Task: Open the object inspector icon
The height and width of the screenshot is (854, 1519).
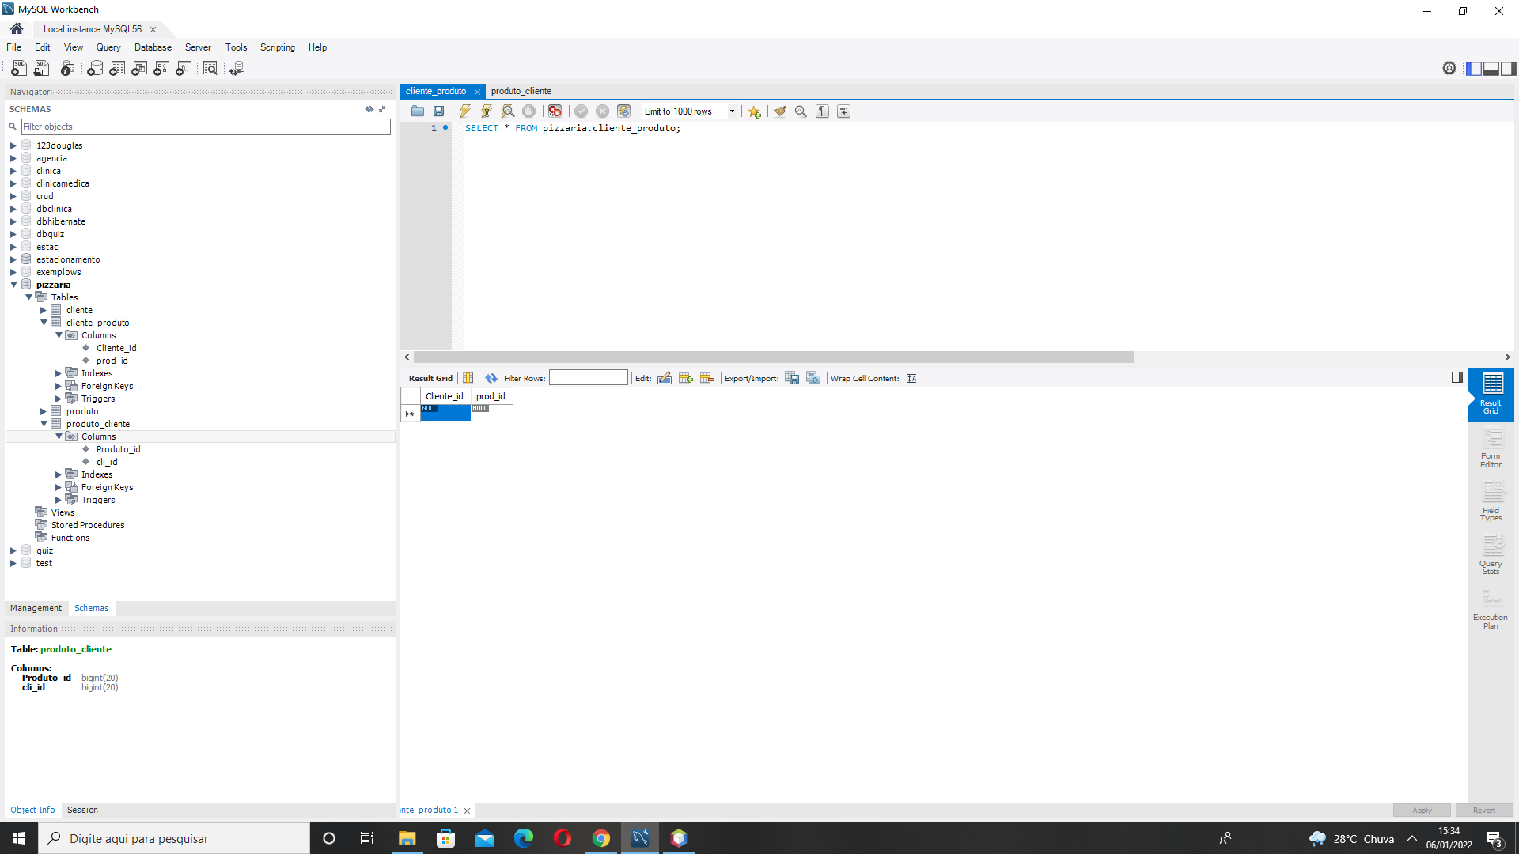Action: point(68,69)
